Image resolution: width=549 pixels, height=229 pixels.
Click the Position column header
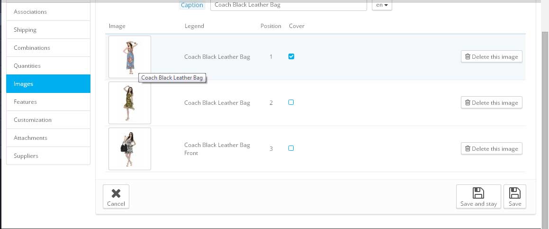pyautogui.click(x=270, y=26)
